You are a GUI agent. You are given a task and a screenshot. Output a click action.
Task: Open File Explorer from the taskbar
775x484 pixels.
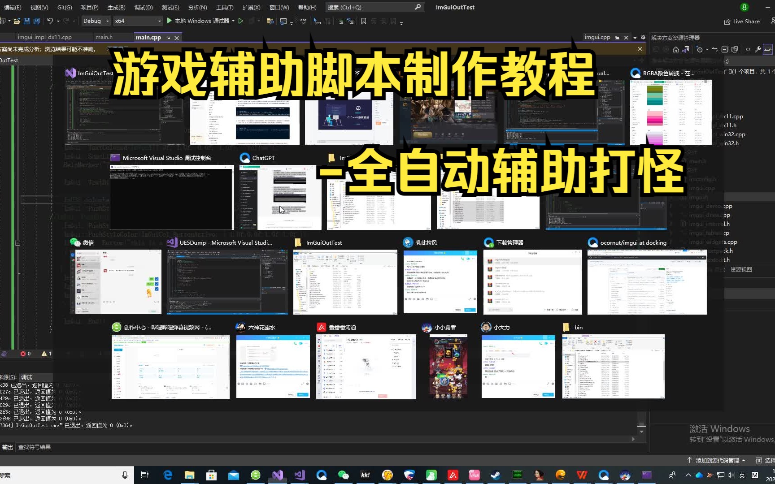(x=190, y=475)
